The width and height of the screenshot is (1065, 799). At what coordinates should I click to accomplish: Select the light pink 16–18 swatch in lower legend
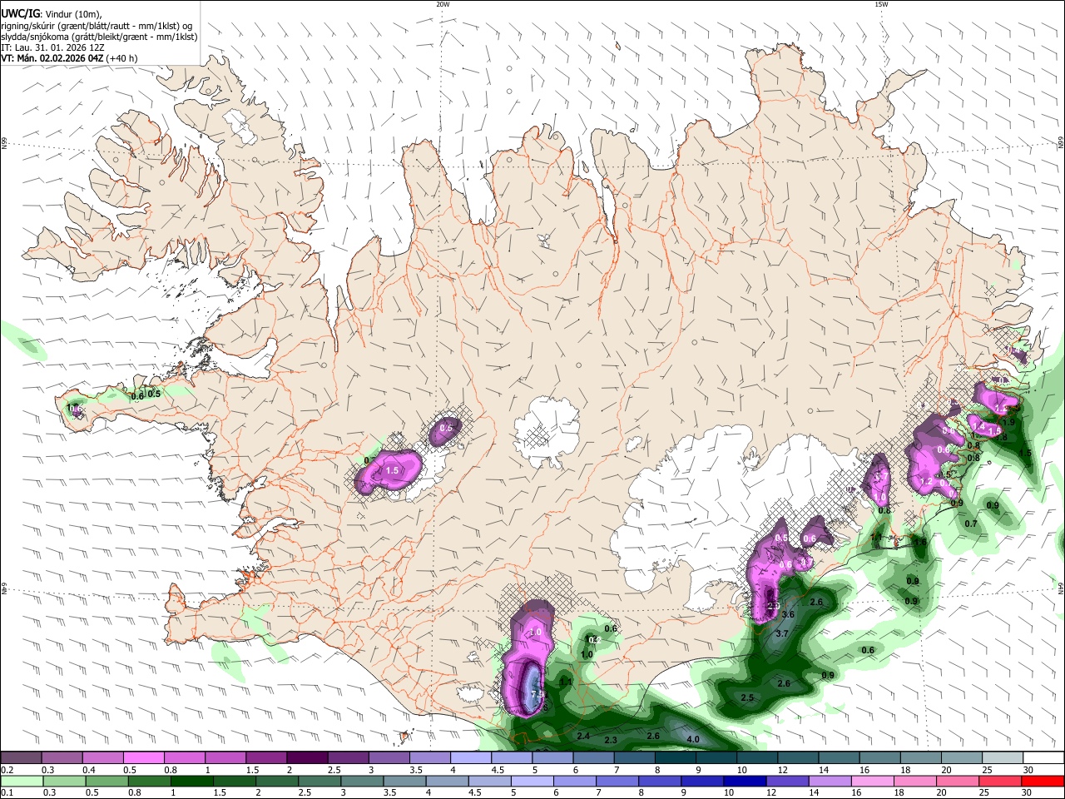872,781
